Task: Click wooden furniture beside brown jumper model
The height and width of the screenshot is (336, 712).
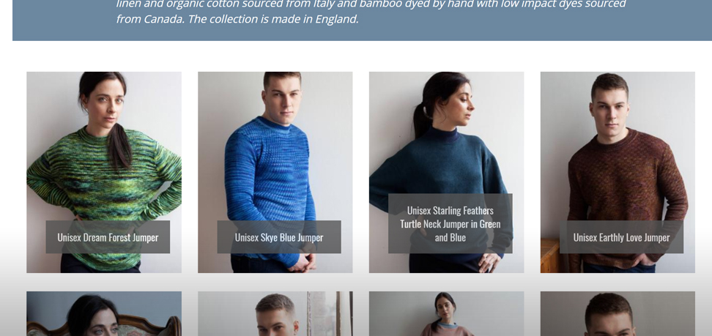Action: click(550, 255)
